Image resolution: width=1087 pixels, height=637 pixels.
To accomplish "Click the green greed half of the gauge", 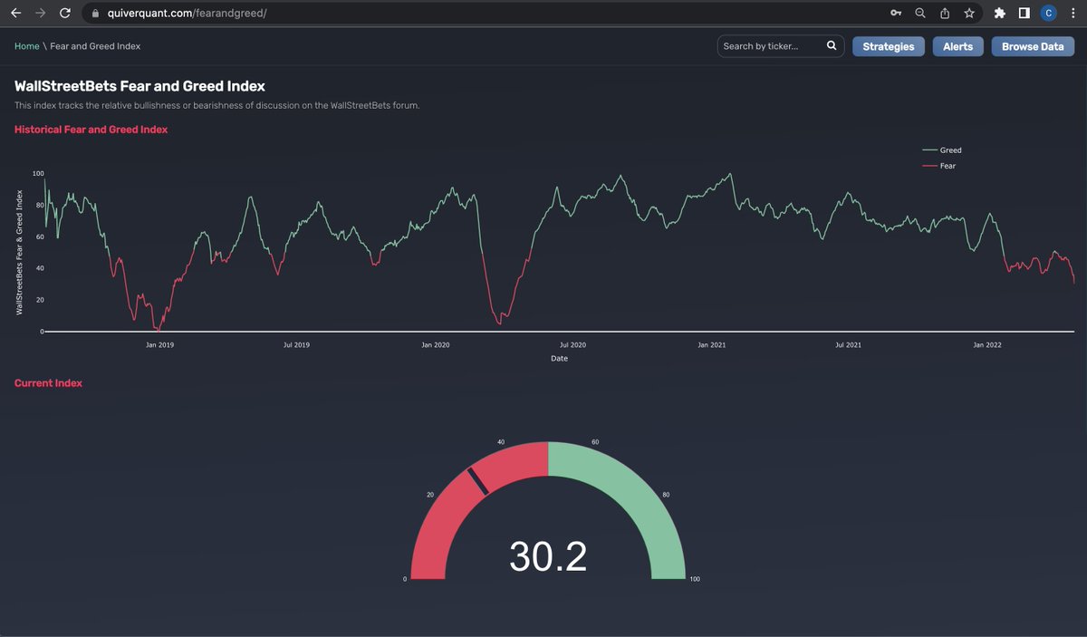I will (x=634, y=494).
